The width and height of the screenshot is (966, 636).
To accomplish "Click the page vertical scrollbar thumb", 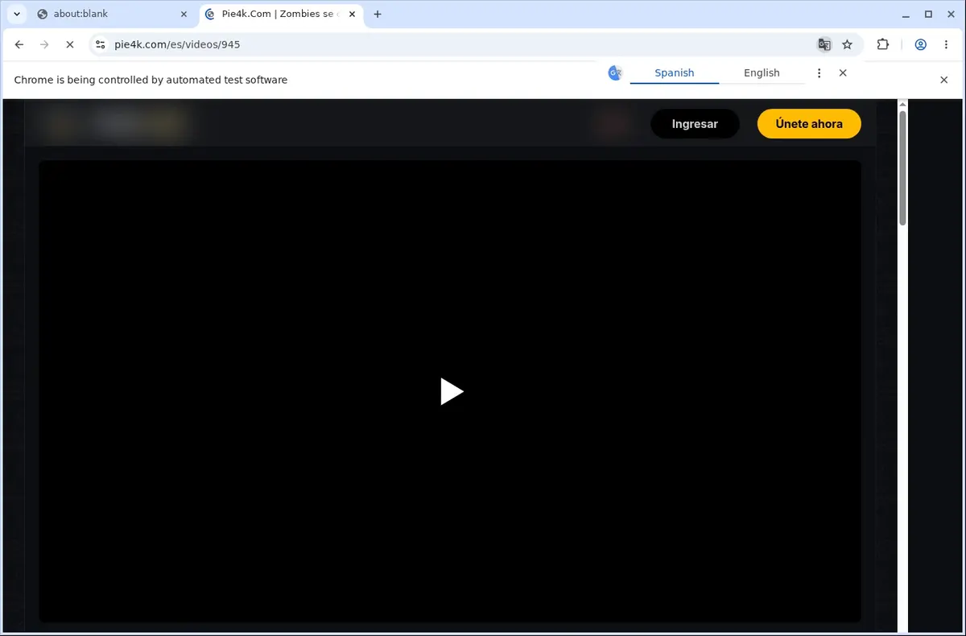I will (x=902, y=167).
